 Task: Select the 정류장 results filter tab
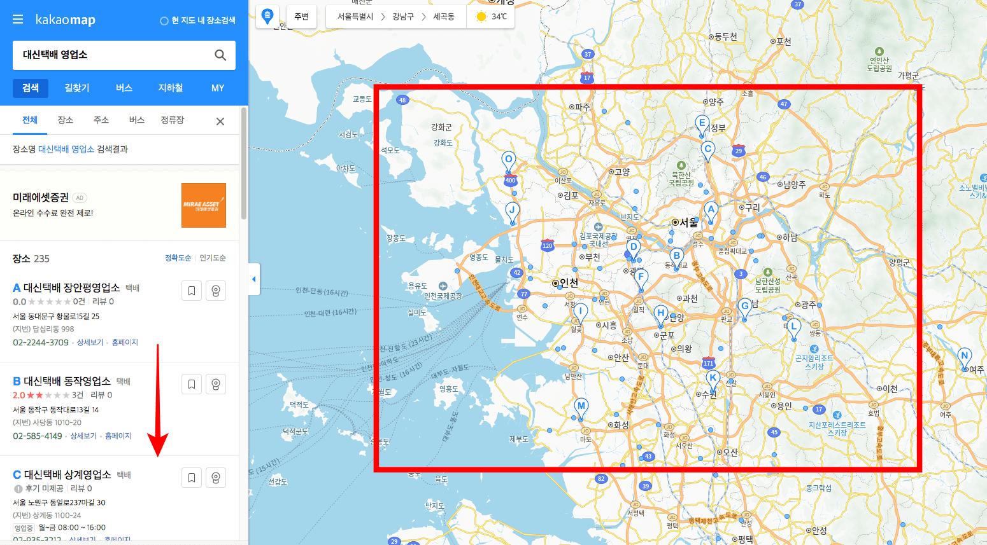pos(173,120)
